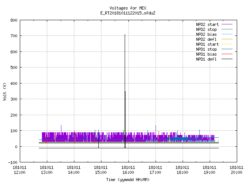Click the purple spike near 13:30
The image size is (244, 183).
point(61,128)
